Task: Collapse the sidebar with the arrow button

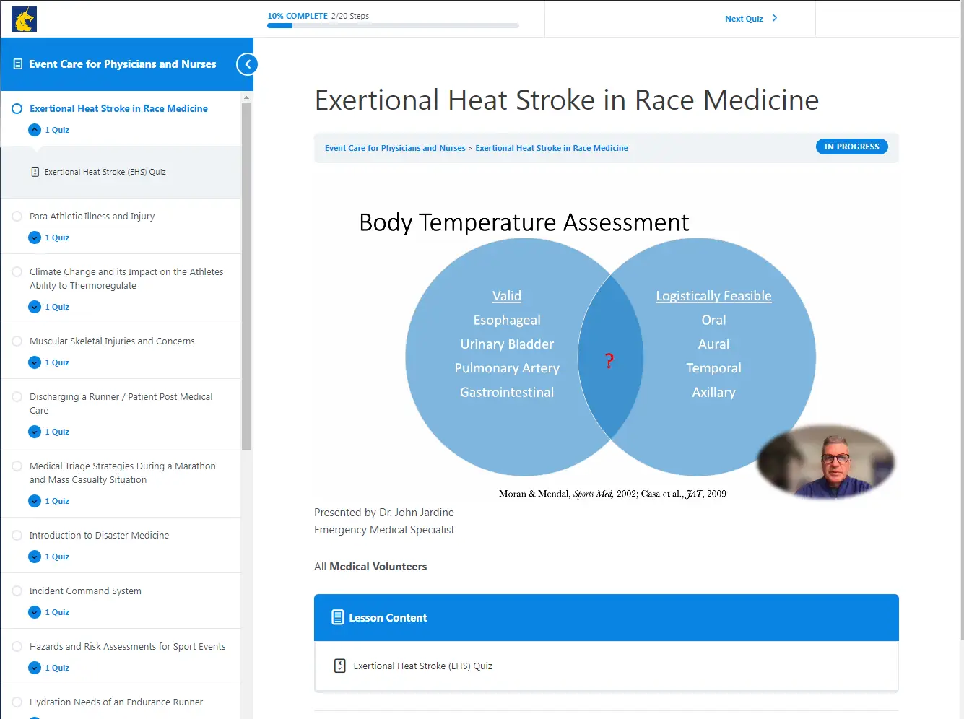Action: coord(247,64)
